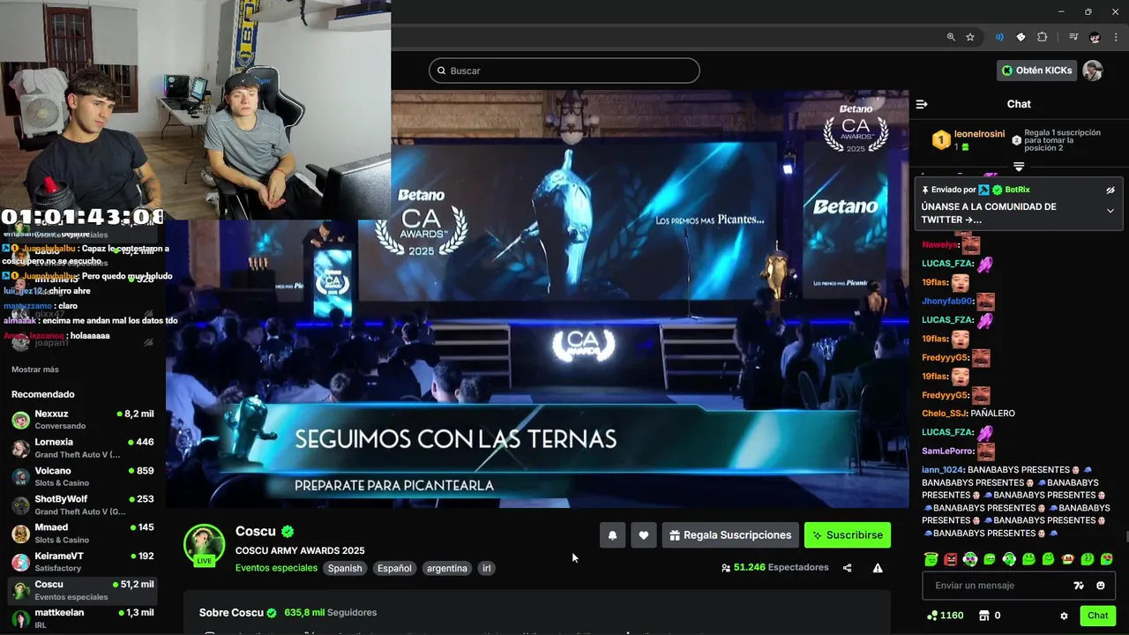Click the blue sound-wave extension icon
This screenshot has width=1129, height=635.
(999, 37)
